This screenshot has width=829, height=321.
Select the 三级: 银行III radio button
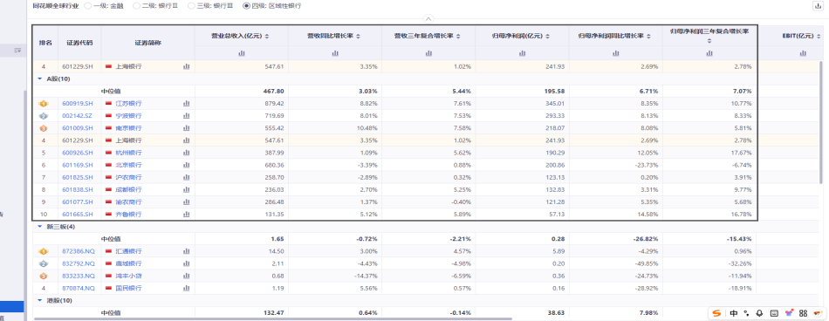click(191, 6)
